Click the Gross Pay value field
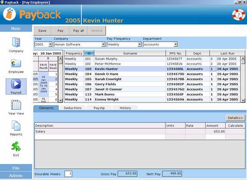Image resolution: width=247 pixels, height=180 pixels. [128, 174]
